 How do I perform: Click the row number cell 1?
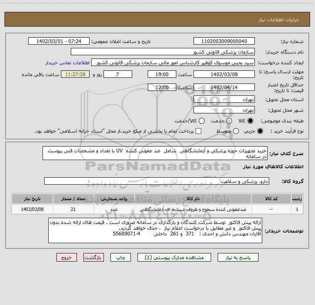[x=297, y=209]
